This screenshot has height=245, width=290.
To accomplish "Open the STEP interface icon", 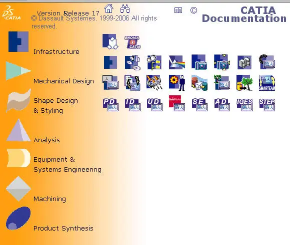I will [x=267, y=105].
